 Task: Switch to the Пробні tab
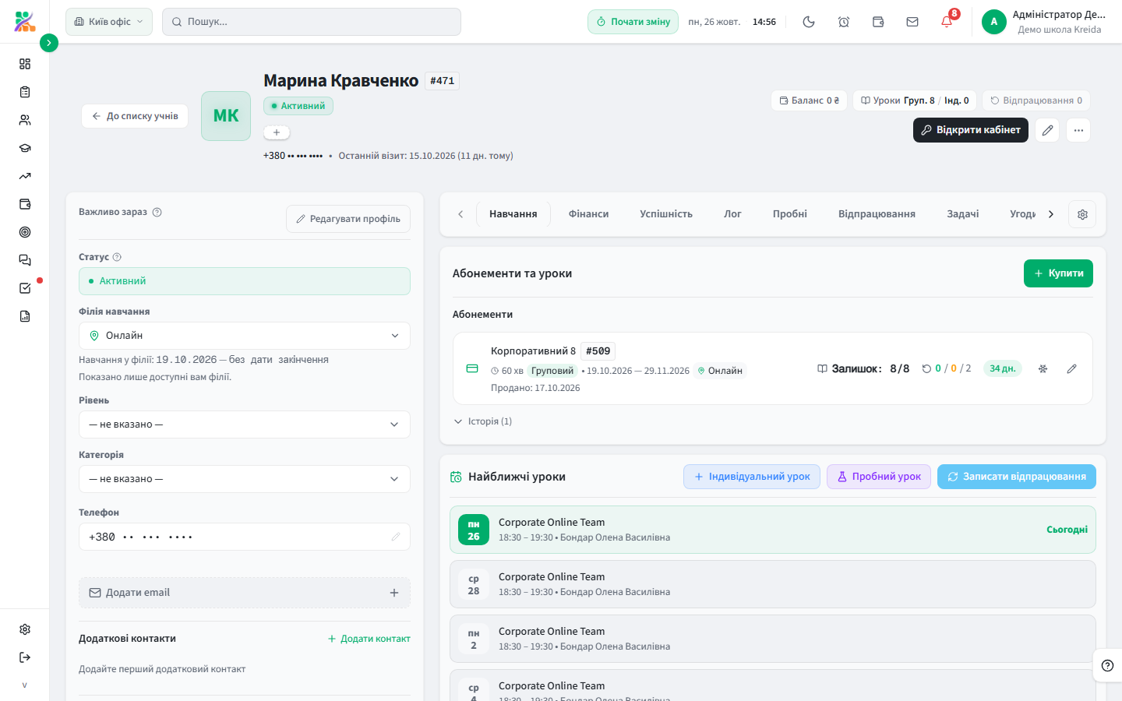(x=790, y=214)
